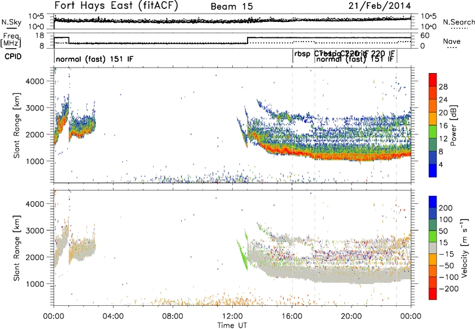Click the "18" tick on the frequency axis
The width and height of the screenshot is (475, 329).
(39, 36)
